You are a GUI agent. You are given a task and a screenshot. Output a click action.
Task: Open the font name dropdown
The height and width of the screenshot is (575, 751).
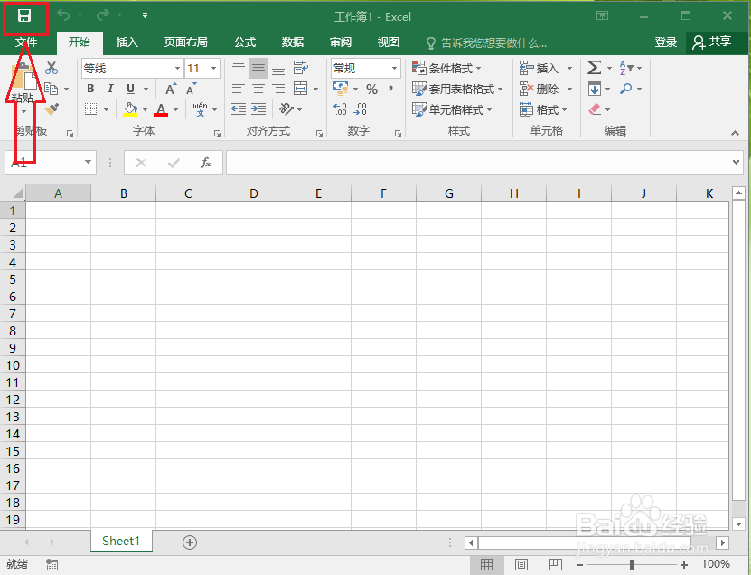pos(176,68)
